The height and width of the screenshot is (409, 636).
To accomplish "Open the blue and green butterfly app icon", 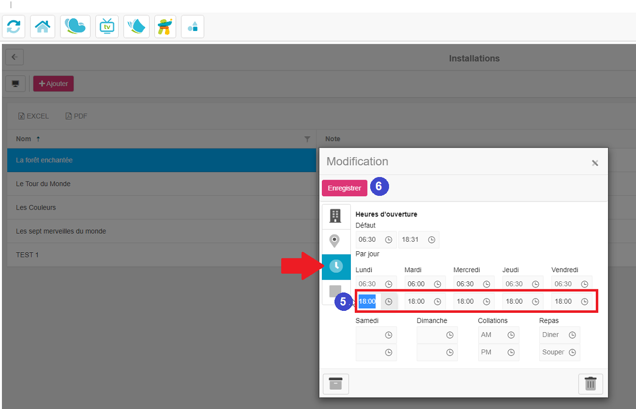I will (x=75, y=26).
